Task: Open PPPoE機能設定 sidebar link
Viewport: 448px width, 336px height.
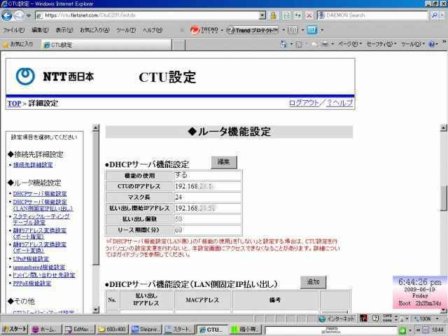Action: pyautogui.click(x=32, y=283)
